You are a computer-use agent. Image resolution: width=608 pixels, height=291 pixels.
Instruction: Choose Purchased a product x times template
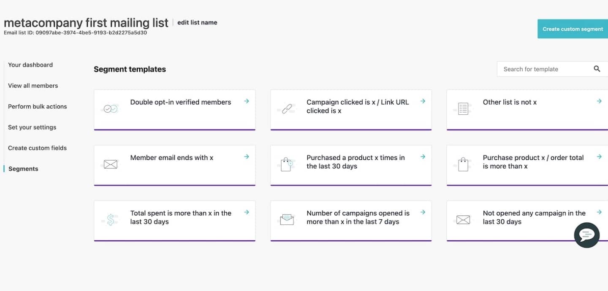(x=351, y=165)
